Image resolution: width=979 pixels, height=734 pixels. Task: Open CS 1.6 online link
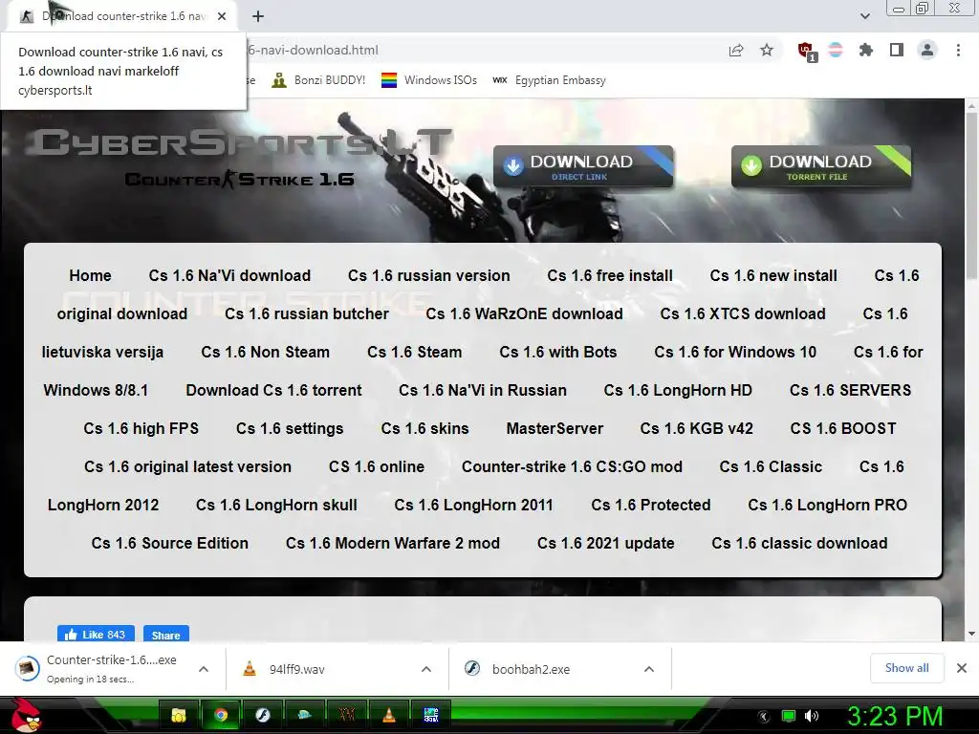click(377, 466)
